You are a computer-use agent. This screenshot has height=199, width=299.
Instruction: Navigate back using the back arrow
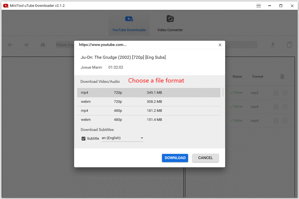[x=10, y=45]
